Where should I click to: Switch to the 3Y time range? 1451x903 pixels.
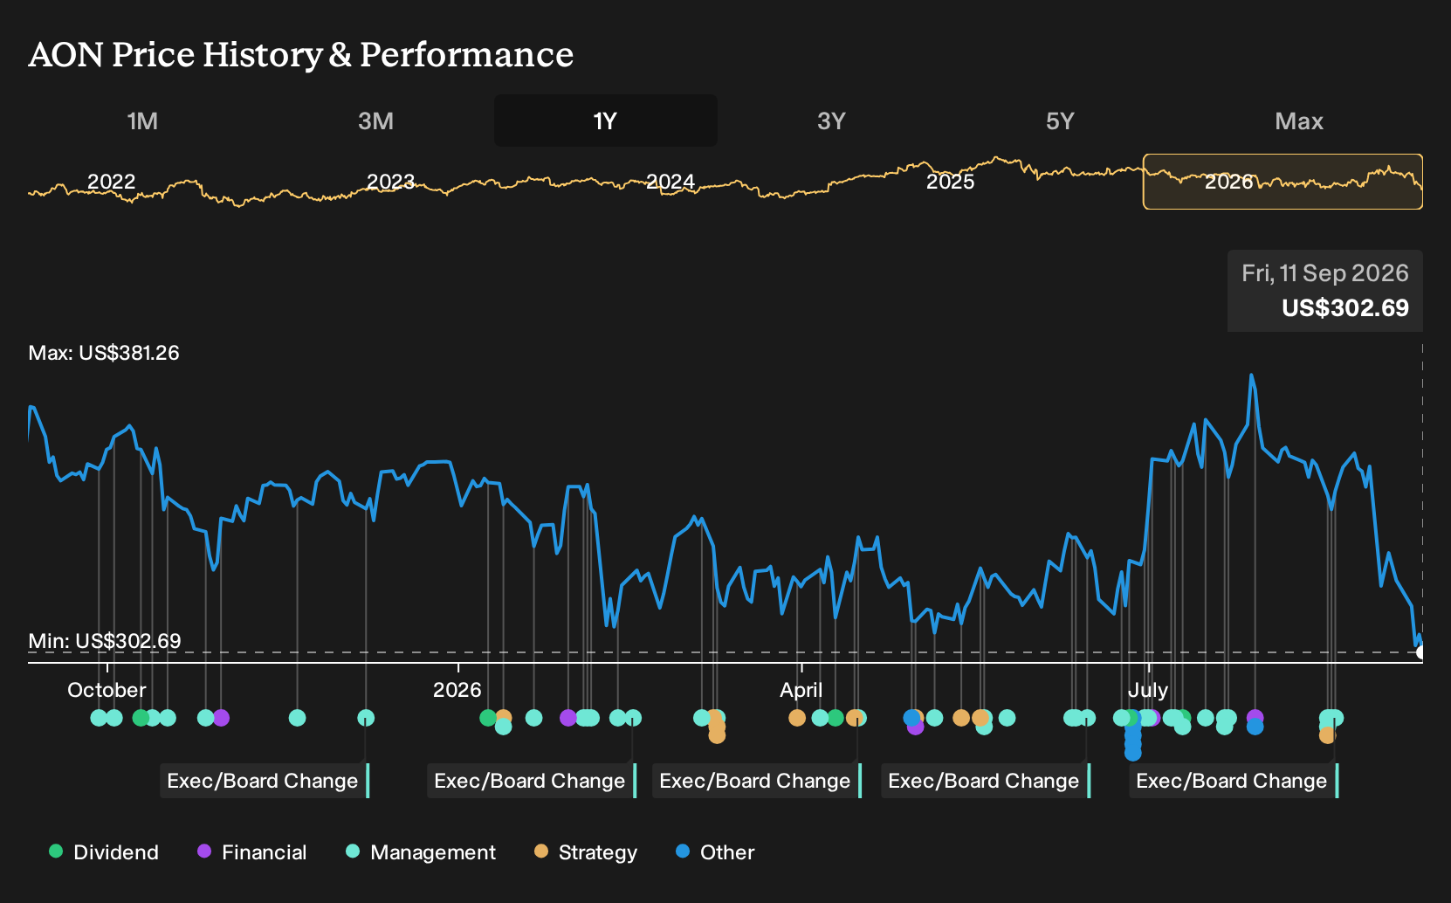coord(831,121)
